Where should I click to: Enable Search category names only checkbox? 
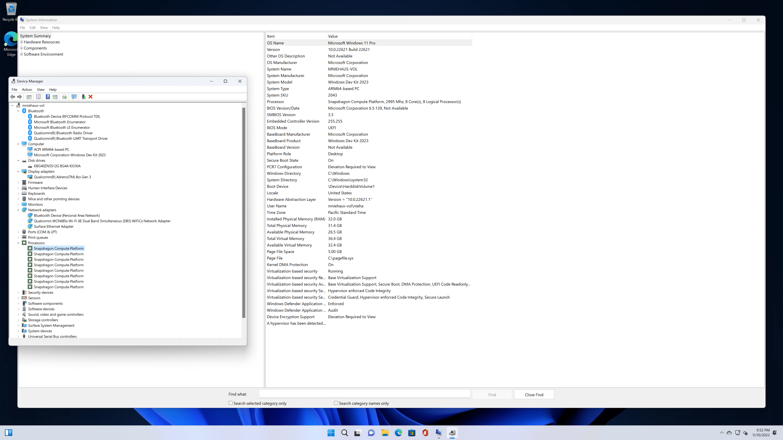(336, 403)
